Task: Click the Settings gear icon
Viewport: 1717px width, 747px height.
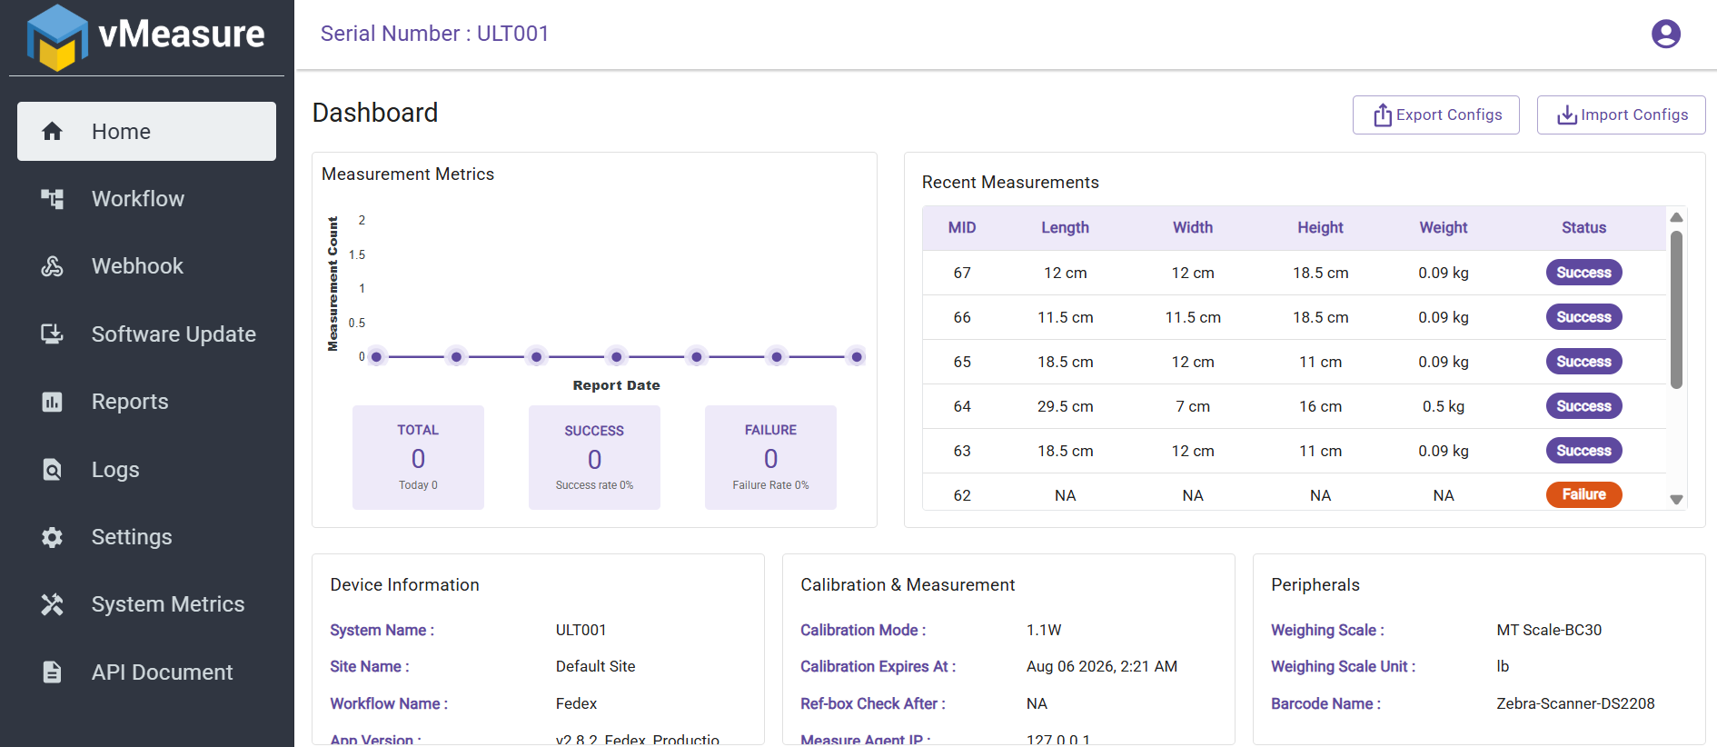Action: (x=53, y=537)
